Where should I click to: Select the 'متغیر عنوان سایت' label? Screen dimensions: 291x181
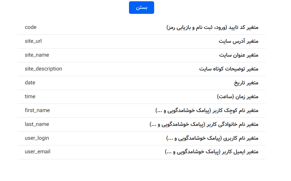239,55
